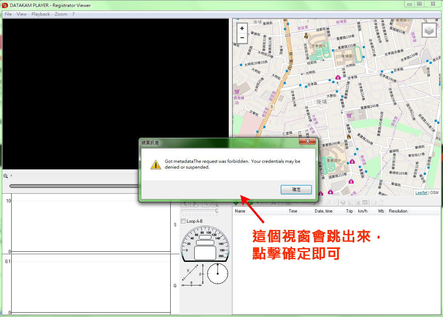The image size is (443, 317).
Task: Open the map layers selector
Action: pyautogui.click(x=429, y=30)
